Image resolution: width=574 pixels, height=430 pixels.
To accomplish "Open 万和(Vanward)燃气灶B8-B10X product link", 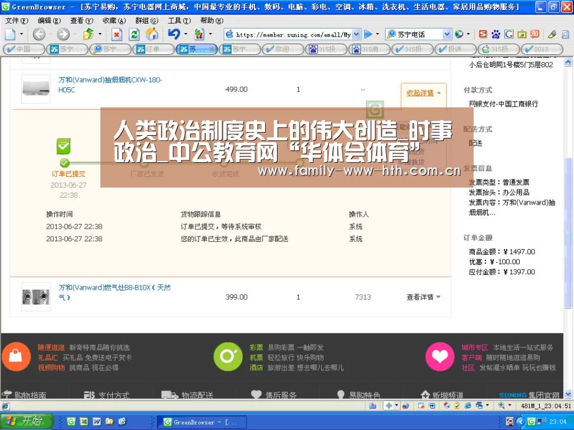I will click(115, 292).
